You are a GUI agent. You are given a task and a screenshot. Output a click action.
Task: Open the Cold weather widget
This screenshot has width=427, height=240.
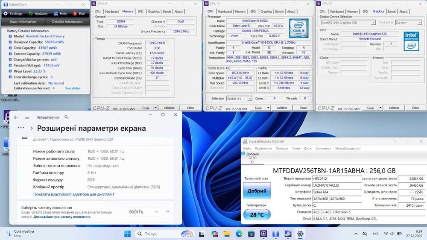pos(20,234)
